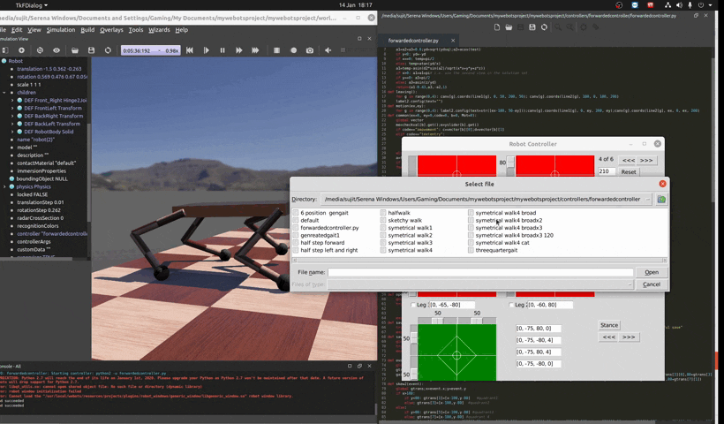The height and width of the screenshot is (424, 724).
Task: Expand DEF Front_Right Hinge2Joint node
Action: (x=12, y=100)
